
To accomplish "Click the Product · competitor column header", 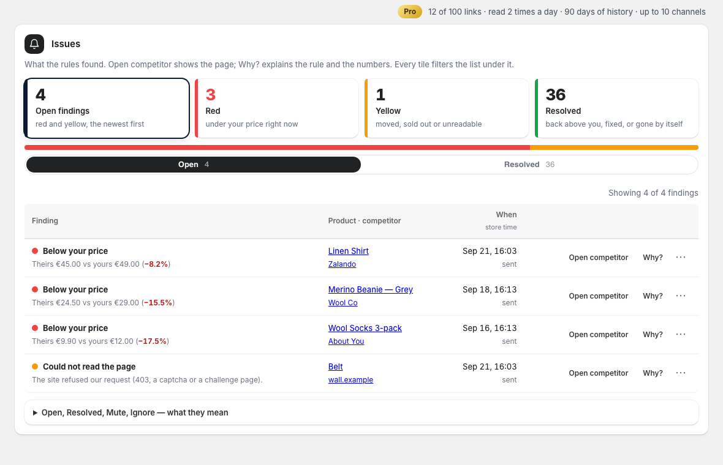I will point(365,221).
